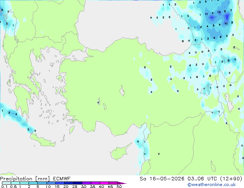Image resolution: width=244 pixels, height=188 pixels.
Task: Click the 14 precipitation value on map
Action: pyautogui.click(x=219, y=12)
